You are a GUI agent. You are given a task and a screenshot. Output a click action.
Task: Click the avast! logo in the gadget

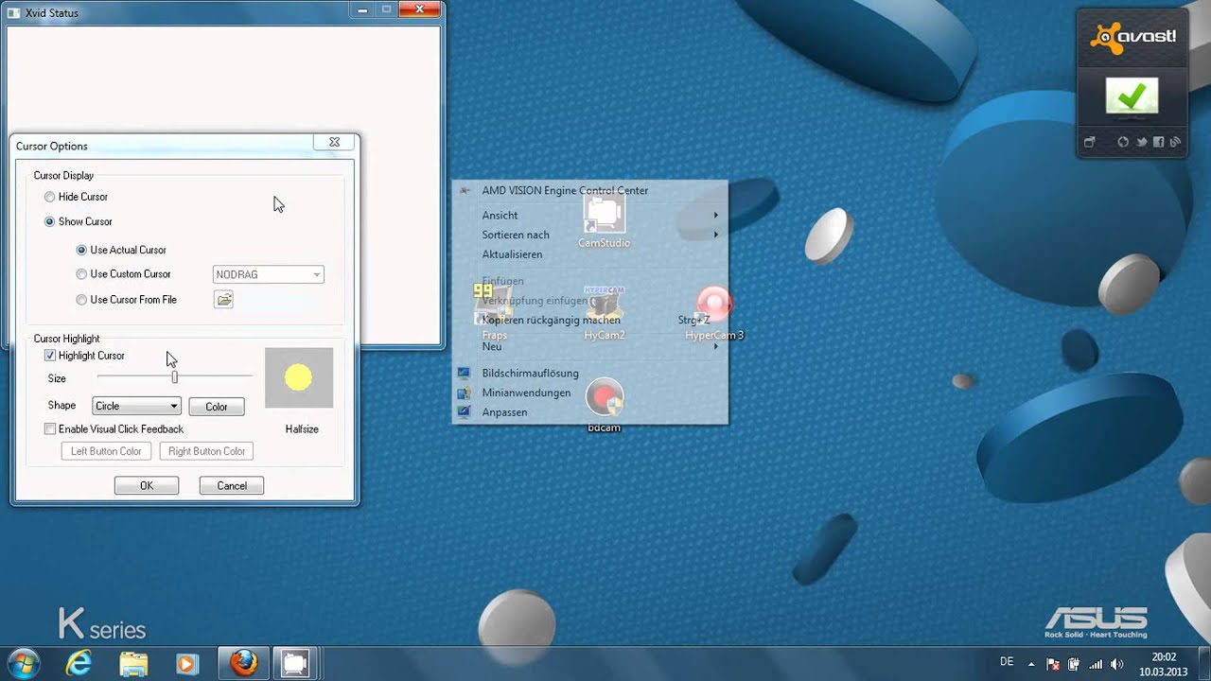1132,38
